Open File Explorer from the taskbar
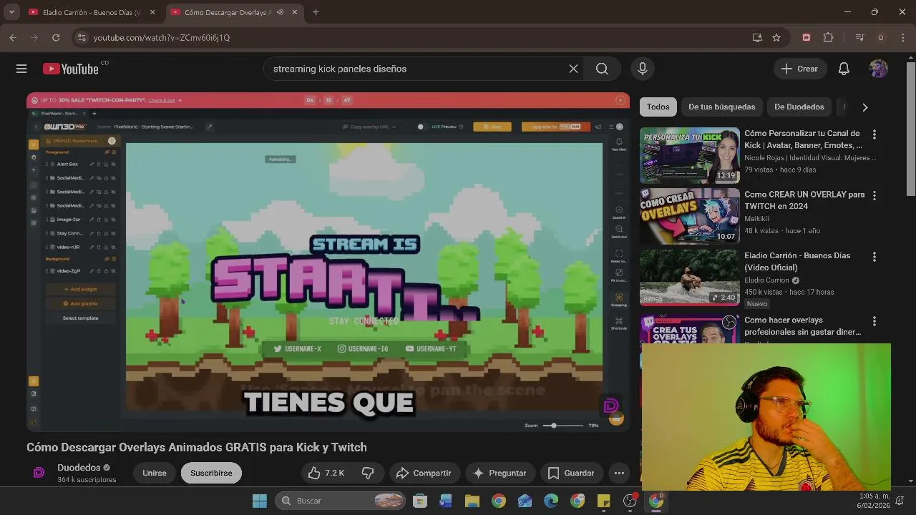 (x=472, y=501)
